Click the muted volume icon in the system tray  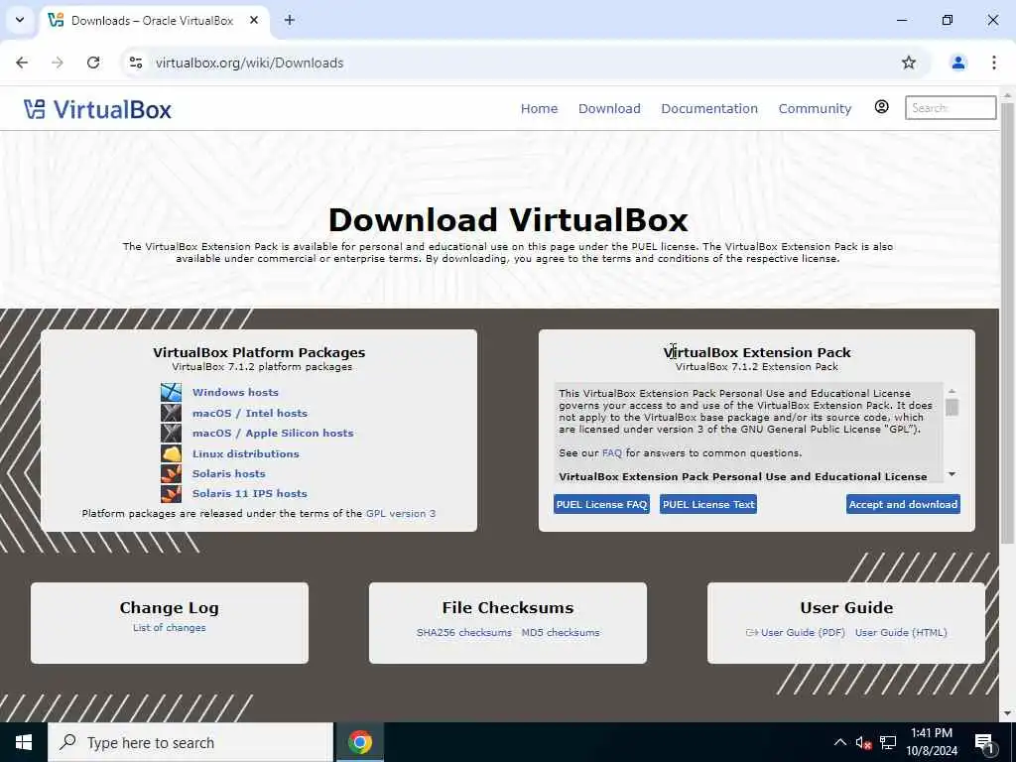click(863, 742)
